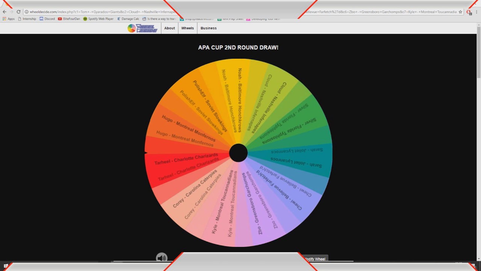The height and width of the screenshot is (271, 481).
Task: Click the APA CUP 2ND ROUND DRAW title
Action: pos(238,48)
